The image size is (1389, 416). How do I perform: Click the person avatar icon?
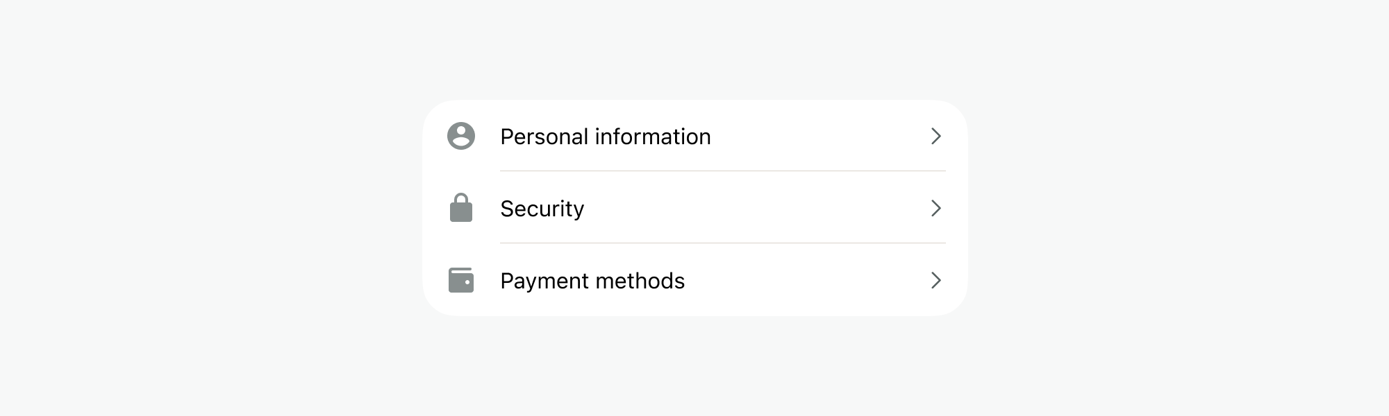pos(461,136)
